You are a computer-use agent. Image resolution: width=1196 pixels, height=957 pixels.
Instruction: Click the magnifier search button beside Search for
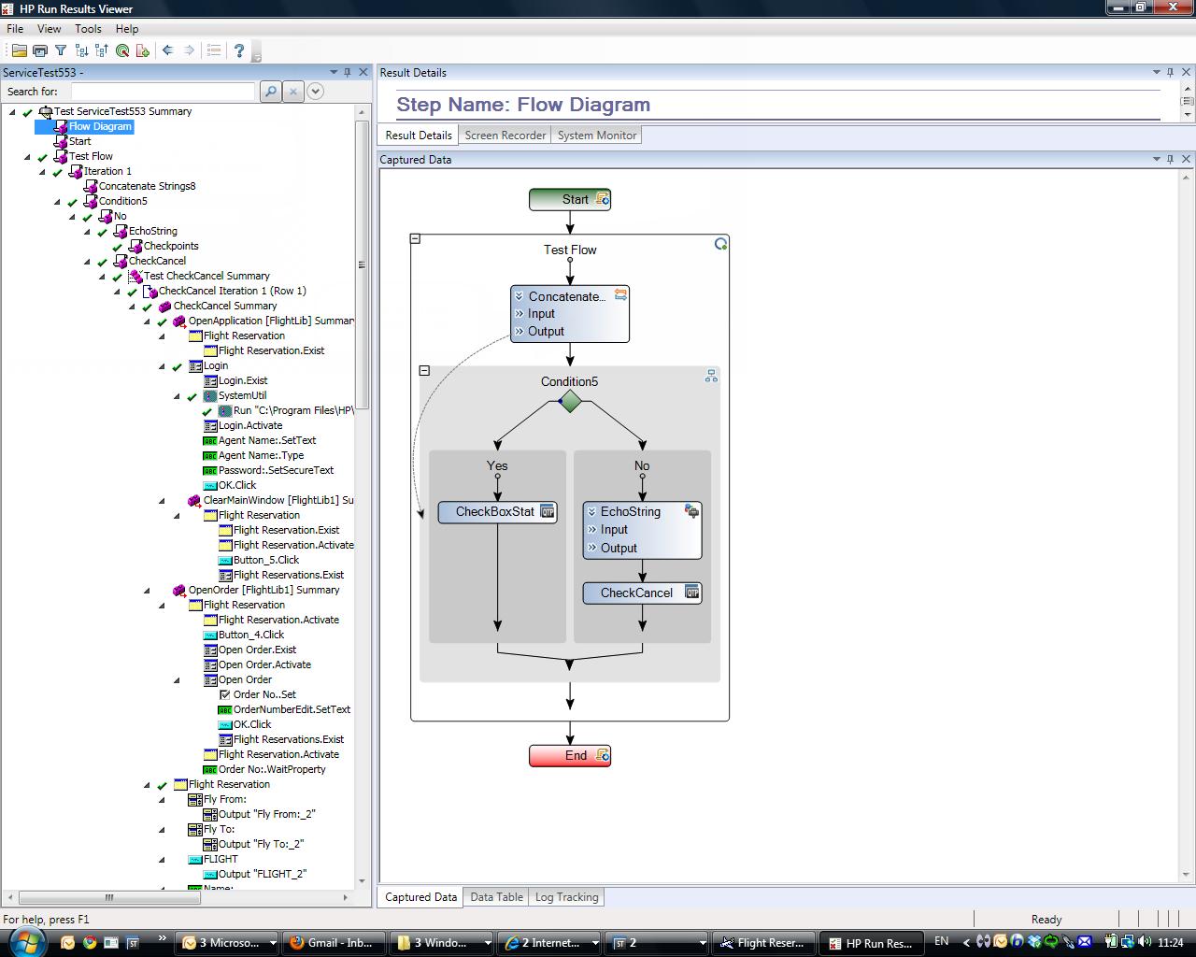coord(270,91)
